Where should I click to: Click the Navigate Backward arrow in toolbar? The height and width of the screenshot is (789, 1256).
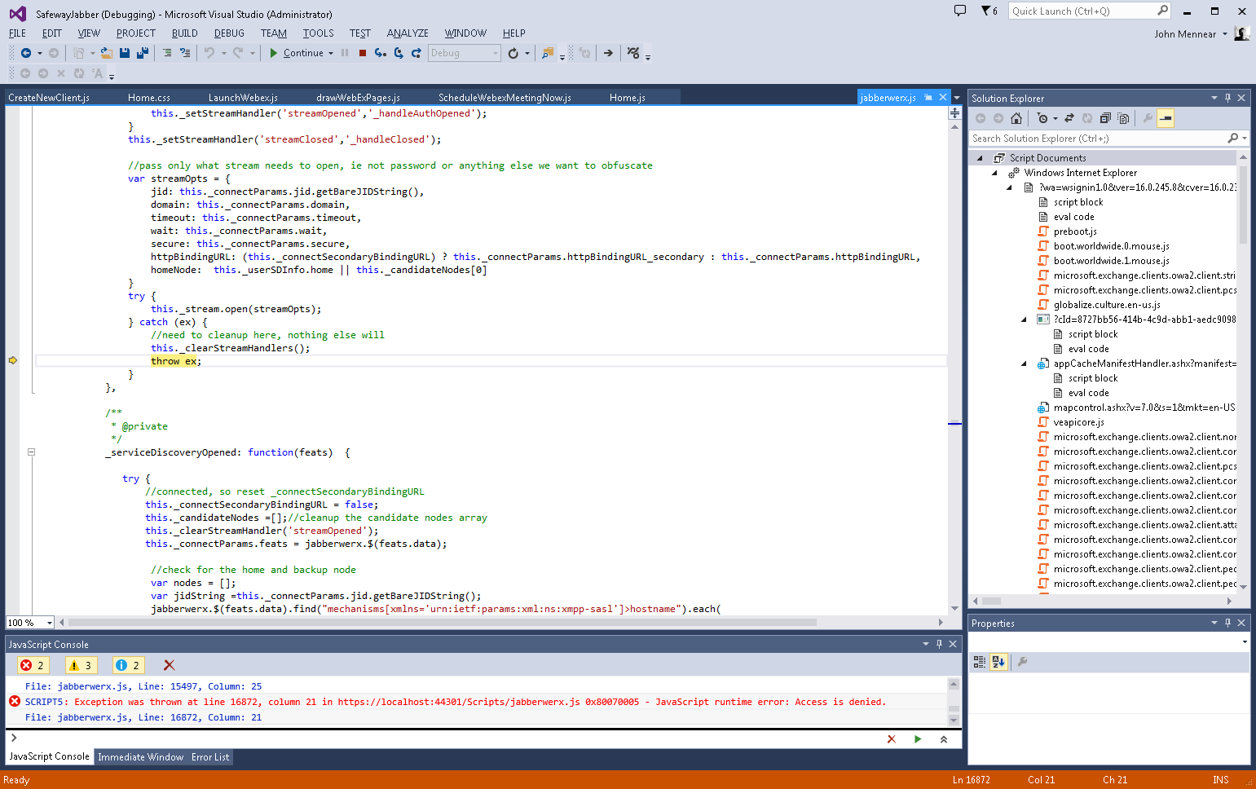click(26, 53)
